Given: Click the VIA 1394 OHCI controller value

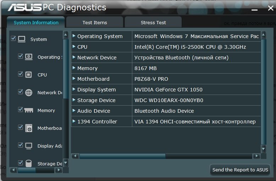Looking at the screenshot, I should (x=195, y=122).
